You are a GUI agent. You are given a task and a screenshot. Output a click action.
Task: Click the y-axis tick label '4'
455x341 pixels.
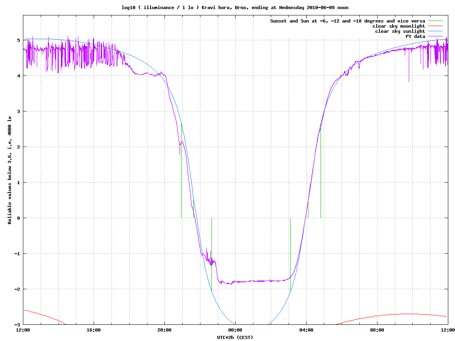click(19, 76)
